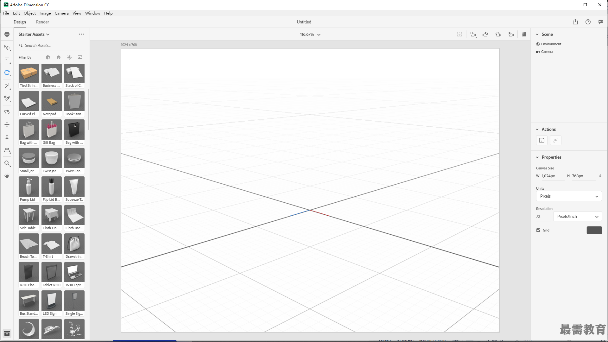Image resolution: width=608 pixels, height=342 pixels.
Task: Click the Frame All toolbar icon
Action: [x=473, y=34]
